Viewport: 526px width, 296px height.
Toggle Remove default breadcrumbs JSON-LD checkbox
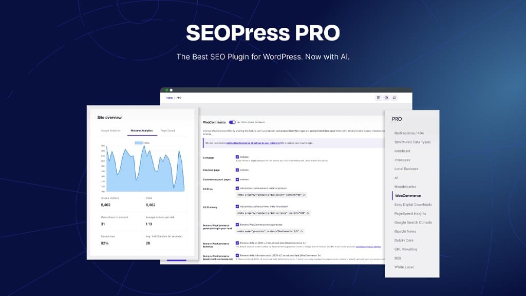click(237, 255)
